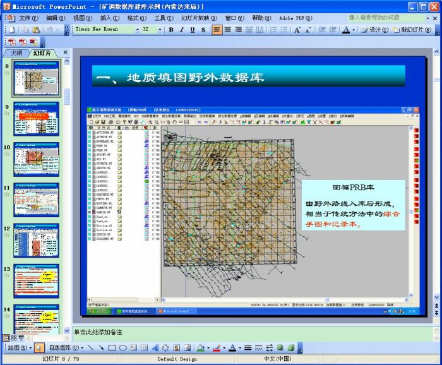The width and height of the screenshot is (442, 365).
Task: Expand the 自选图形 AutoShapes menu
Action: [x=66, y=347]
